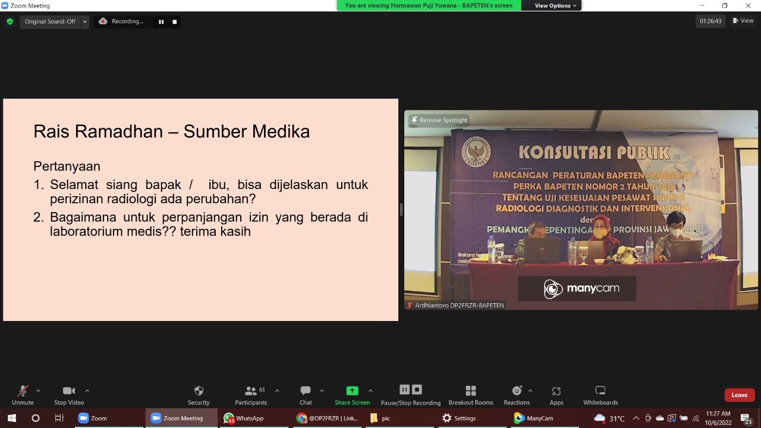Open the Security shield icon
Viewport: 761px width, 428px height.
pos(199,391)
